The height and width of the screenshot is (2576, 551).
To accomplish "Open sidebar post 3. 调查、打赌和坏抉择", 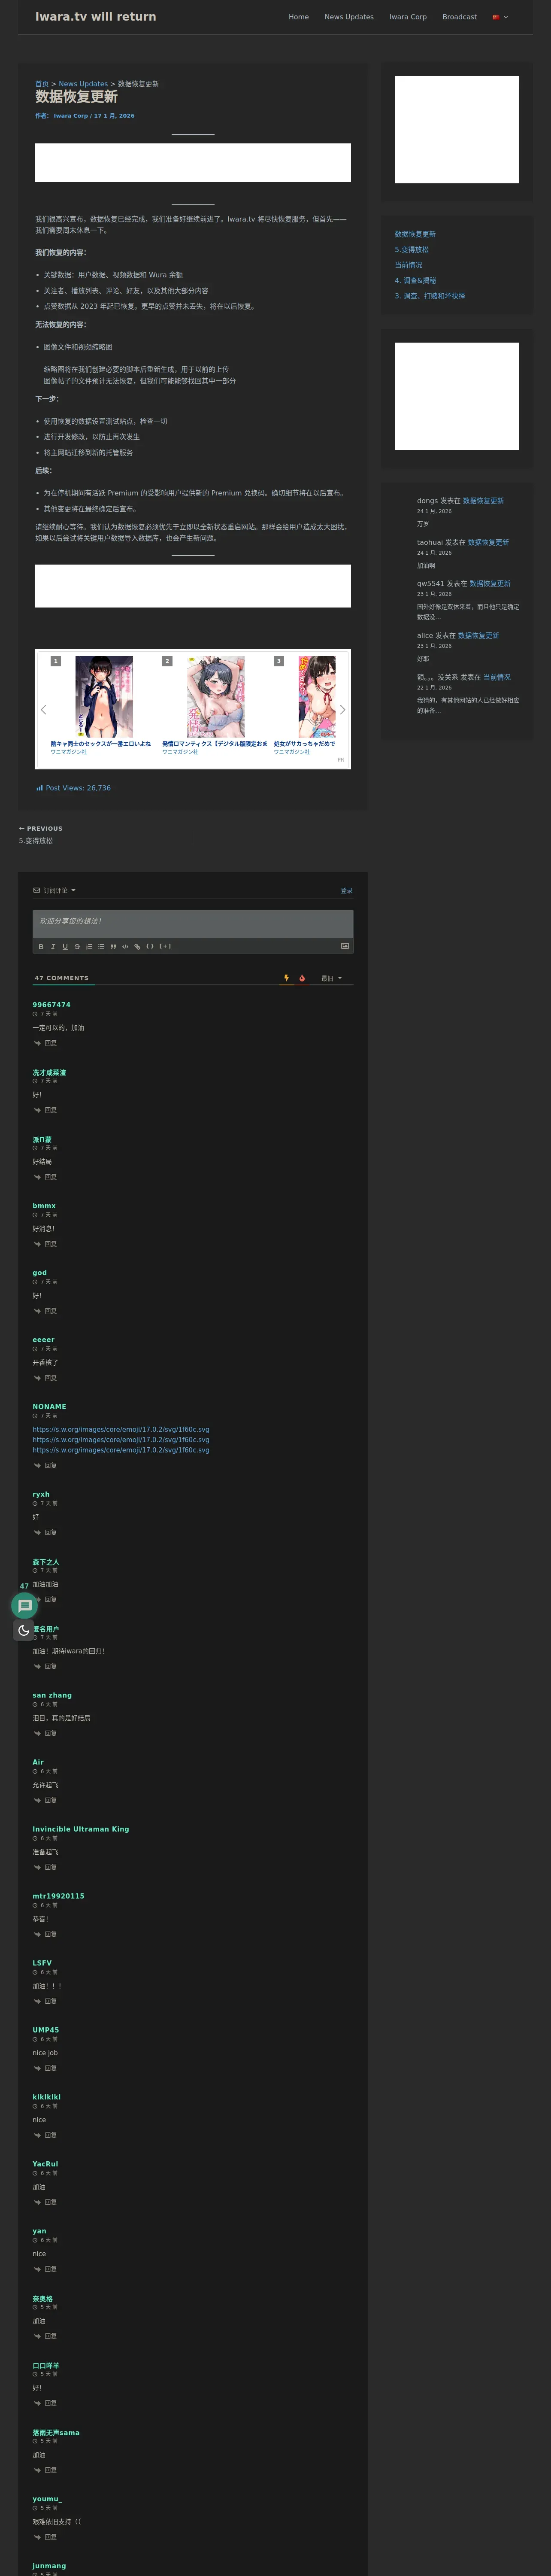I will click(430, 296).
